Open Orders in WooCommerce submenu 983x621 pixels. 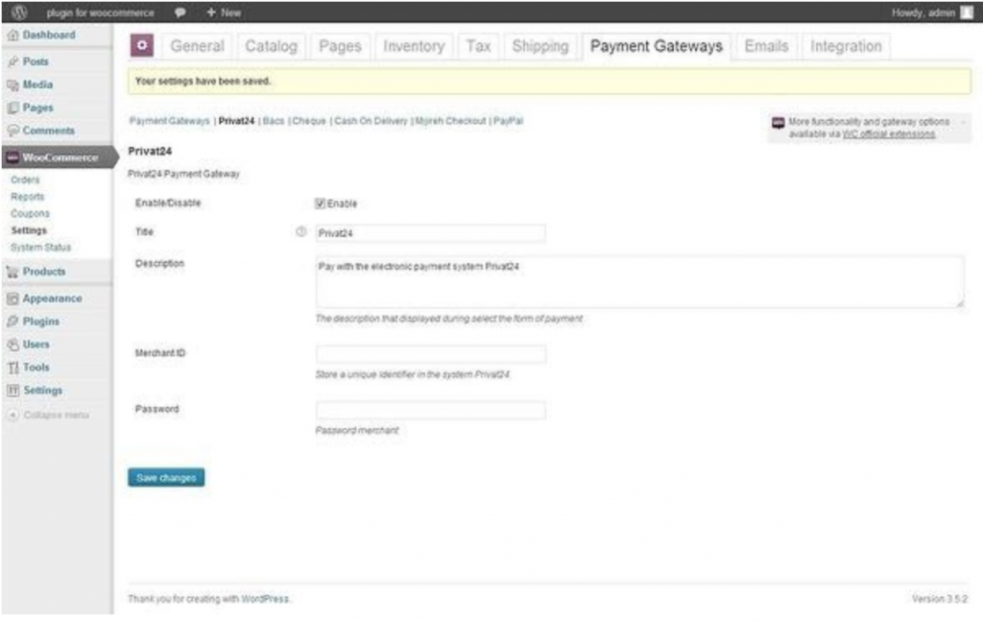click(25, 179)
